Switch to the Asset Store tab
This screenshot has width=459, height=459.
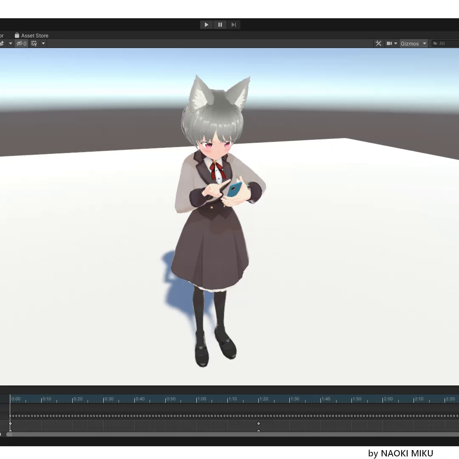click(x=31, y=35)
